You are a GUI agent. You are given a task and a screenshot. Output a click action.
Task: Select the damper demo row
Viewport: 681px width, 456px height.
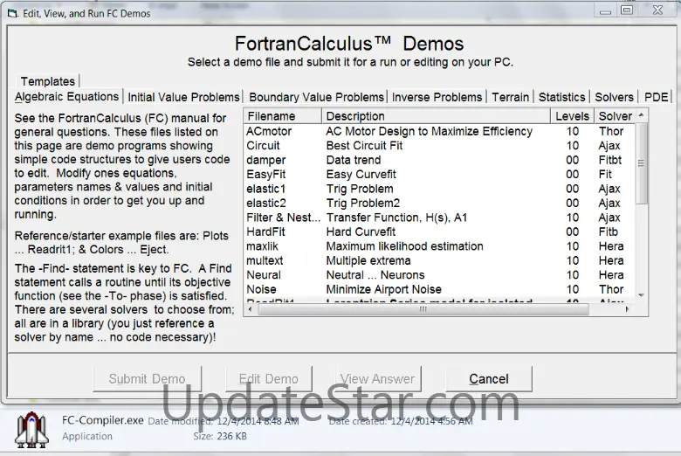pyautogui.click(x=439, y=160)
